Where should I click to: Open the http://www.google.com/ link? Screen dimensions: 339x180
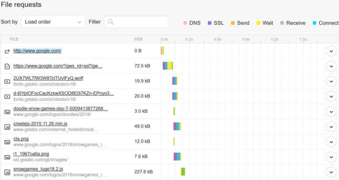tap(37, 51)
